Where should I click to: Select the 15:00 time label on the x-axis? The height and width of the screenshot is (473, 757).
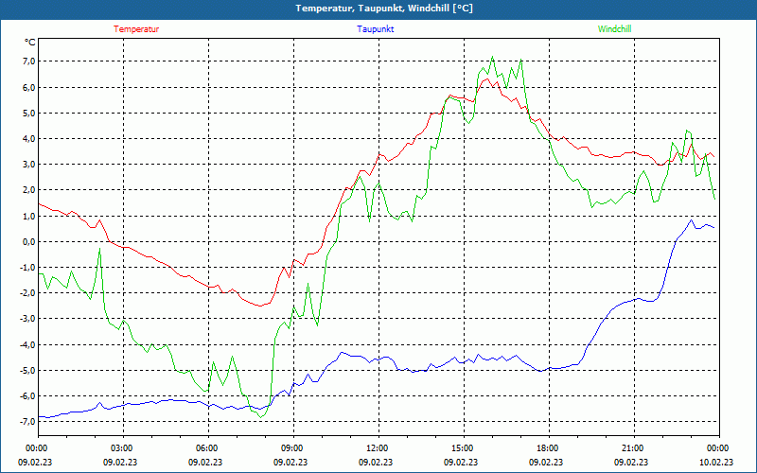click(x=462, y=447)
